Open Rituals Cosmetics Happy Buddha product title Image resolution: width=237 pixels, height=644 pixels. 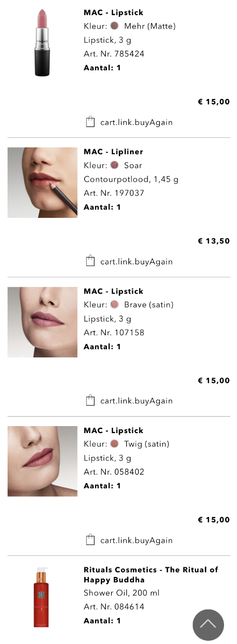pyautogui.click(x=151, y=575)
